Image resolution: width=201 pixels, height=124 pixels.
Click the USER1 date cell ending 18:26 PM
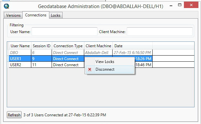point(143,59)
